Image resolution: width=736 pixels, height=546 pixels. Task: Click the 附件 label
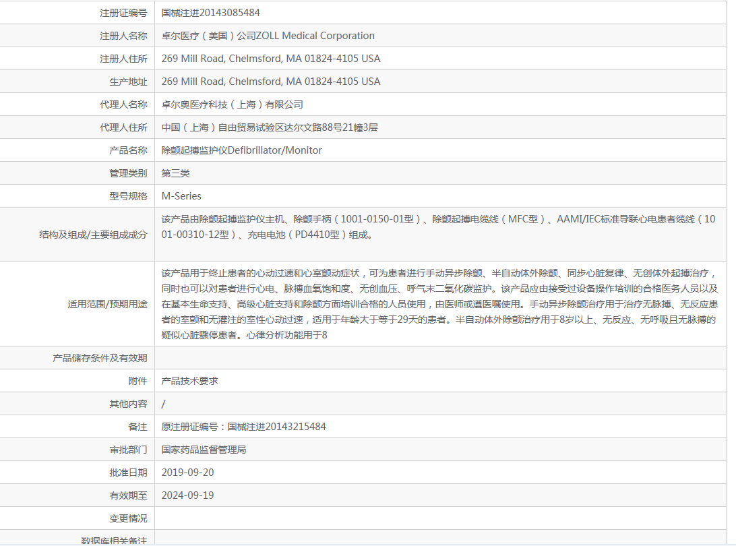[137, 382]
